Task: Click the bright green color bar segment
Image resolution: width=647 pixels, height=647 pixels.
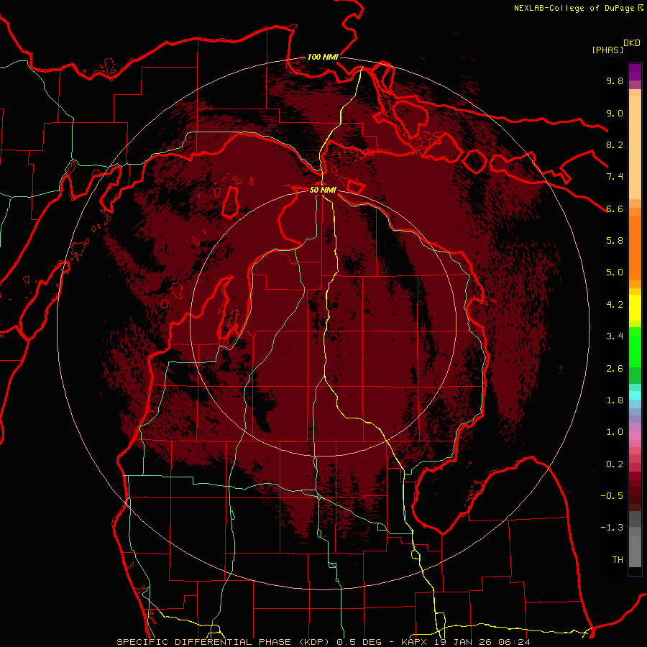Action: click(x=635, y=347)
